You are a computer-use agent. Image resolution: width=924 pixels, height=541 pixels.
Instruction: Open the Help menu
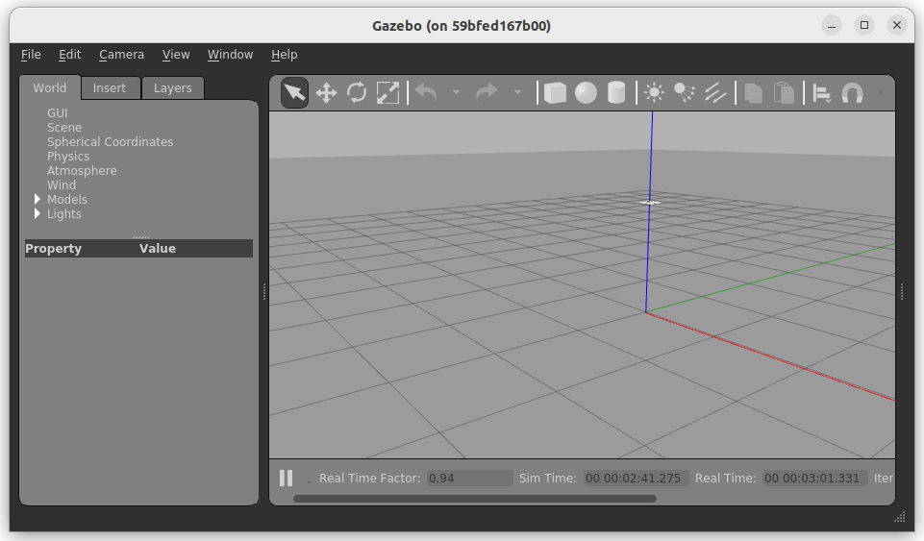[x=284, y=55]
